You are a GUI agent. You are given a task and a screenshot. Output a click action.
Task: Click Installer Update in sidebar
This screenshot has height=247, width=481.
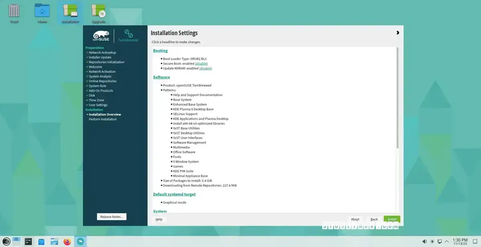point(100,57)
